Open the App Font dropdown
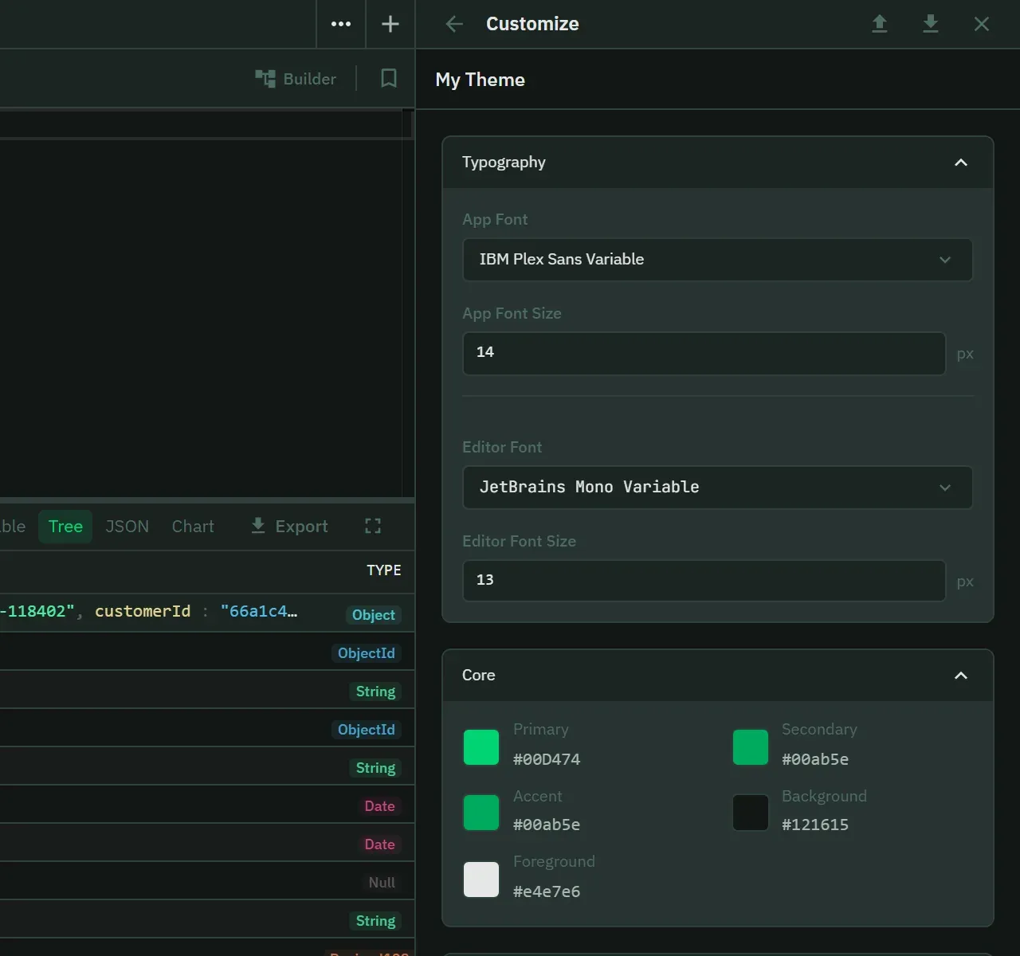 (x=717, y=260)
